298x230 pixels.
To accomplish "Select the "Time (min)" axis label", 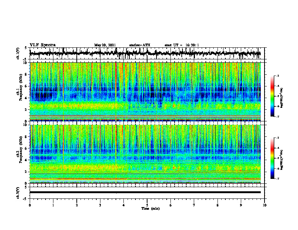I will pos(151,209).
